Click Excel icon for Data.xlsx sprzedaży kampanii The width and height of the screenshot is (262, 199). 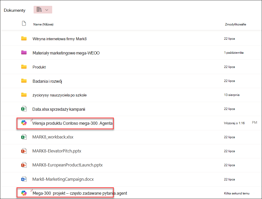[x=24, y=109]
